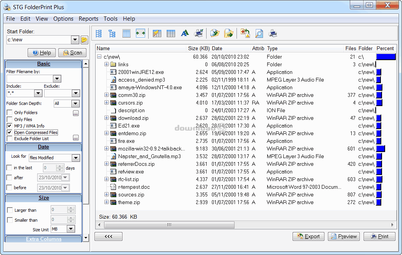The image size is (402, 255).
Task: Check the 'after' date checkbox
Action: (x=9, y=178)
